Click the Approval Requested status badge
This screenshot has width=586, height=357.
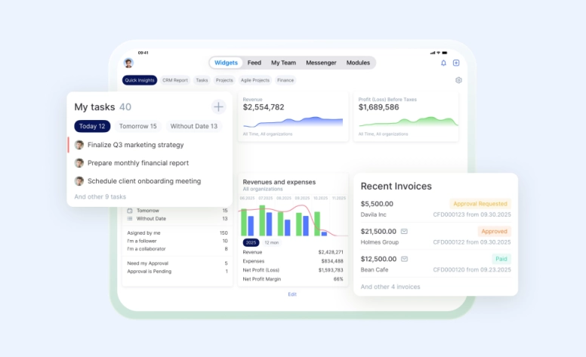pyautogui.click(x=480, y=204)
